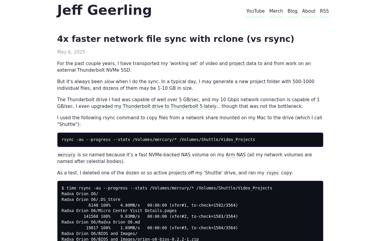Click the Radxa Orion O6 line in output
The width and height of the screenshot is (386, 241).
(x=79, y=194)
